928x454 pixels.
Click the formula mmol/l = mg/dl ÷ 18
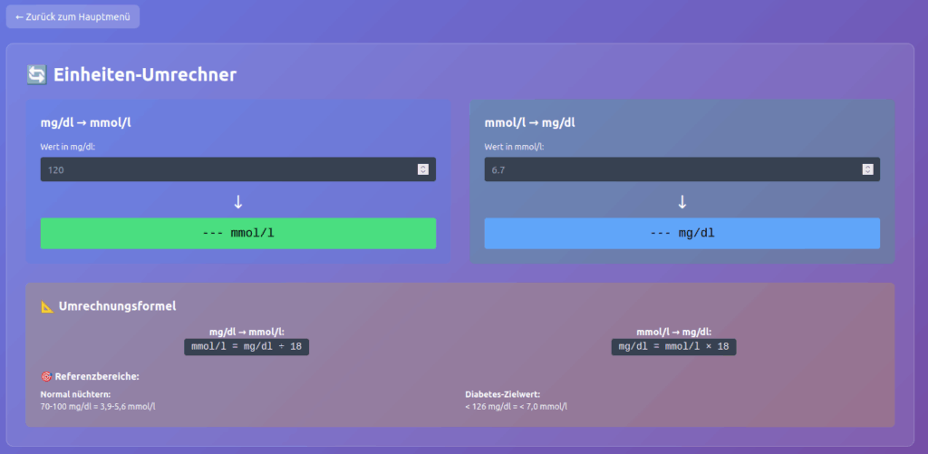pyautogui.click(x=246, y=346)
